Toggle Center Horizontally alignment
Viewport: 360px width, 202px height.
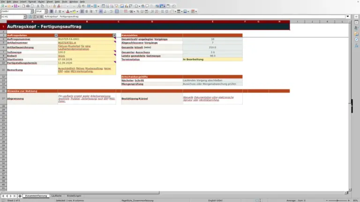click(x=87, y=11)
